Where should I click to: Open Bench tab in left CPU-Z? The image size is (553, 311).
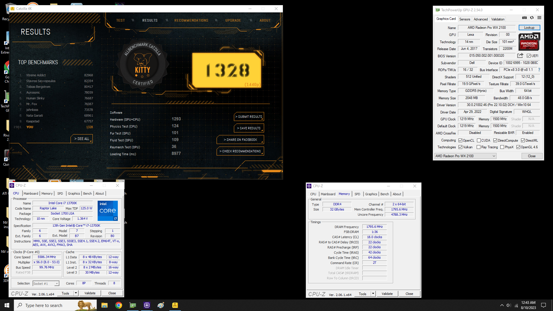[87, 194]
